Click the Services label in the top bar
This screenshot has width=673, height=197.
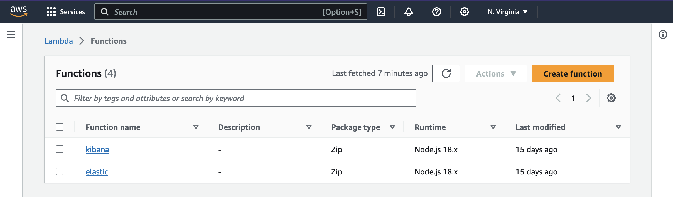click(x=72, y=12)
